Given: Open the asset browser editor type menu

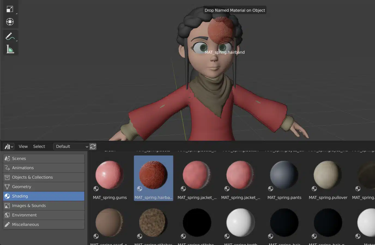Looking at the screenshot, I should [9, 146].
